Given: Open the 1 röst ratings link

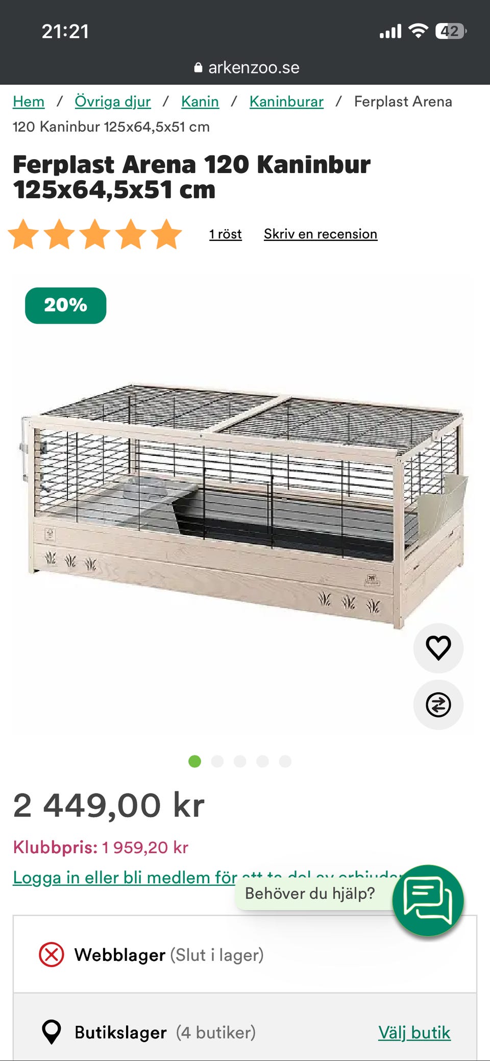Looking at the screenshot, I should [225, 234].
